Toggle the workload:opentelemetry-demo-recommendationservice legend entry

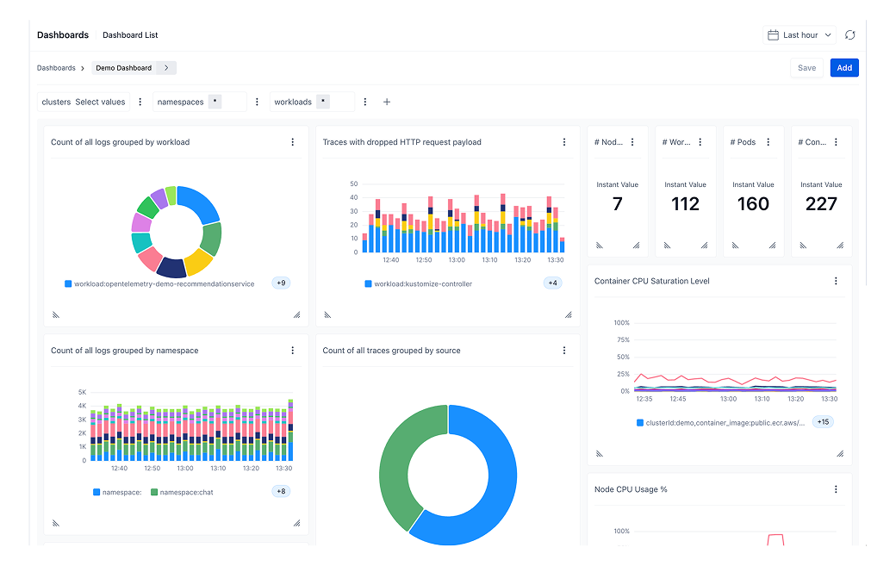pyautogui.click(x=159, y=283)
